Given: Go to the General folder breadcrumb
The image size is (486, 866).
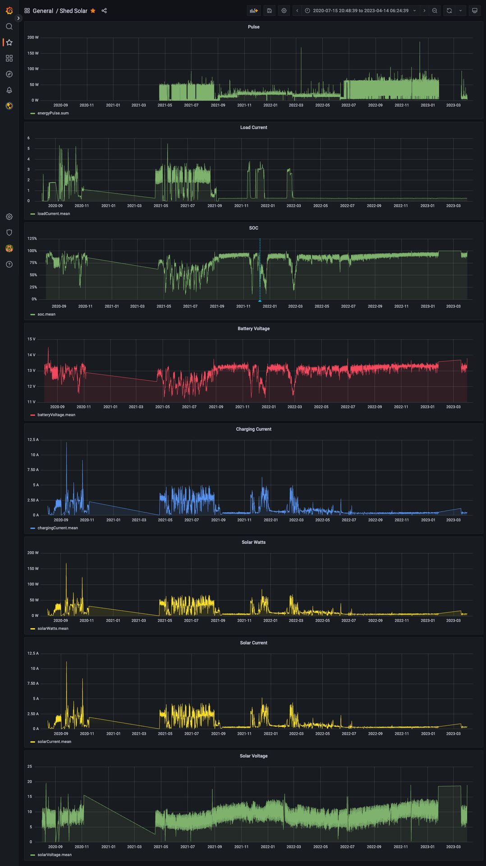Looking at the screenshot, I should (x=43, y=11).
